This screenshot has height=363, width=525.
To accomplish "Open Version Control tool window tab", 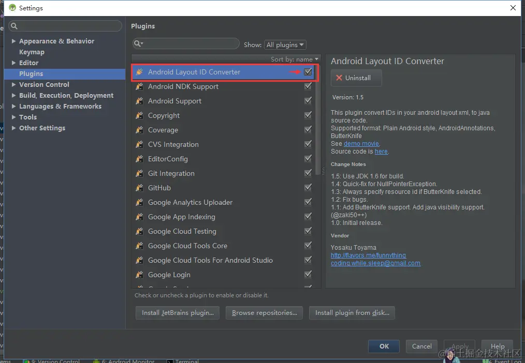I will (51, 360).
